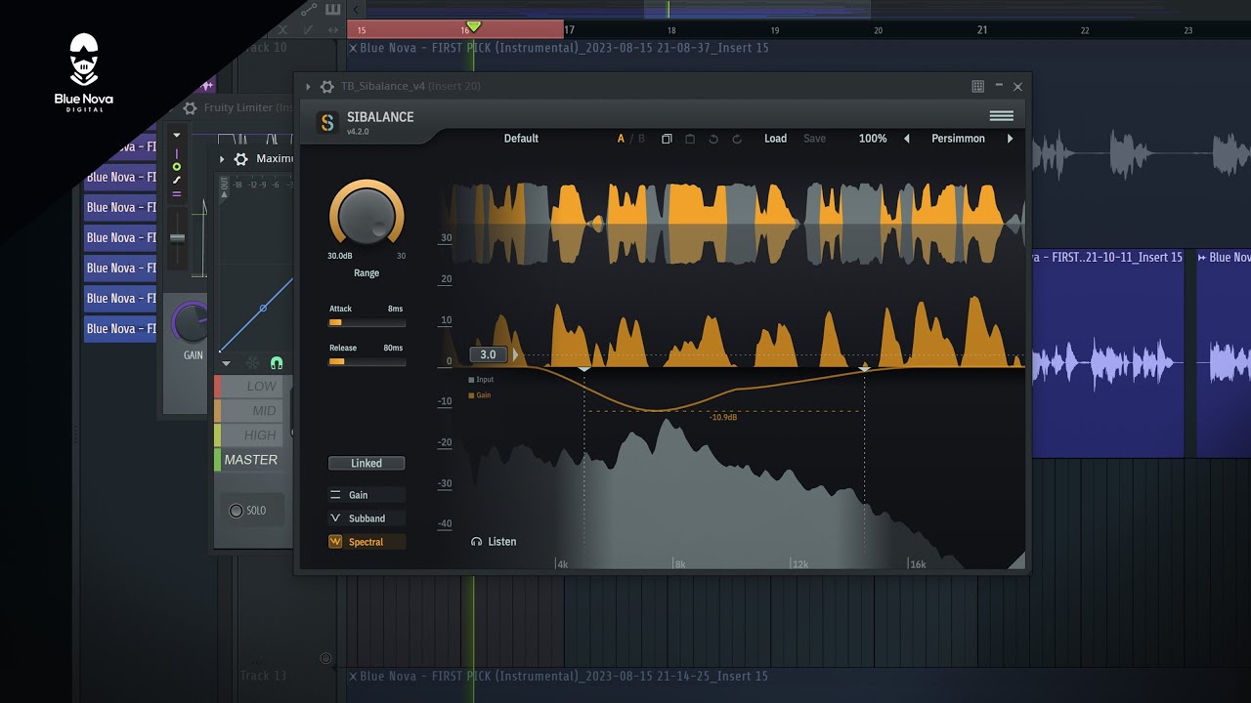This screenshot has width=1251, height=703.
Task: Select the Subband mode
Action: (367, 518)
